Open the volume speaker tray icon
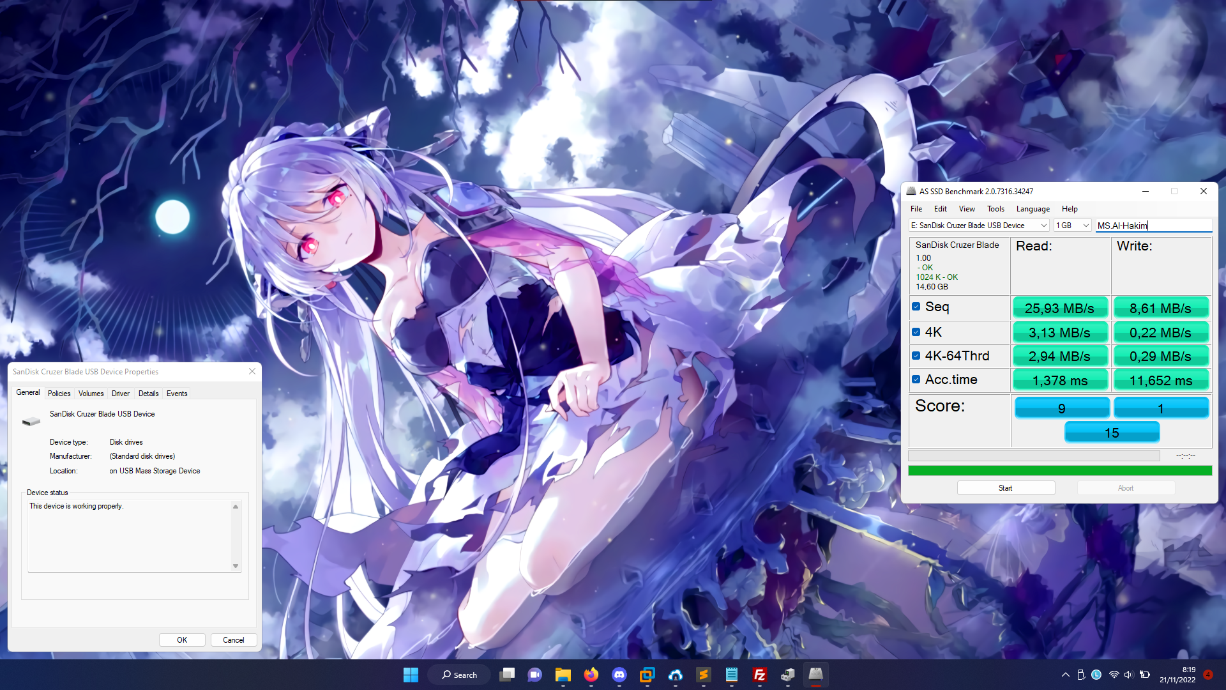 [x=1128, y=675]
